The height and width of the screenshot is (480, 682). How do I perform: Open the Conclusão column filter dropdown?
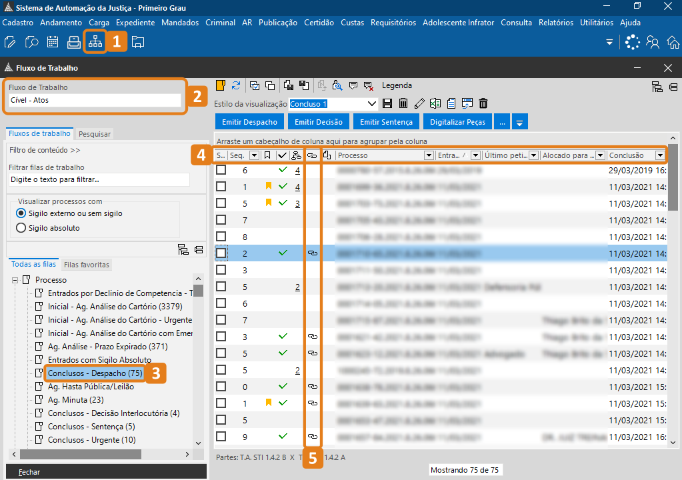pyautogui.click(x=660, y=155)
